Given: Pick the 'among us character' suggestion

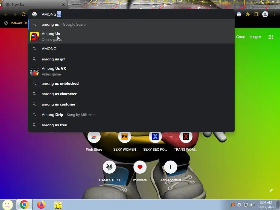Looking at the screenshot, I should coord(131,94).
